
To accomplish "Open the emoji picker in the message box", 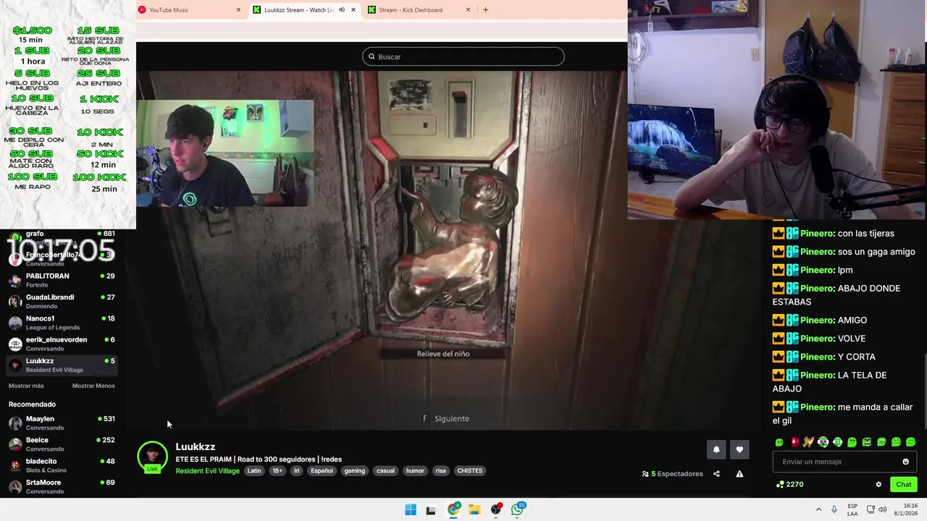I will click(905, 462).
